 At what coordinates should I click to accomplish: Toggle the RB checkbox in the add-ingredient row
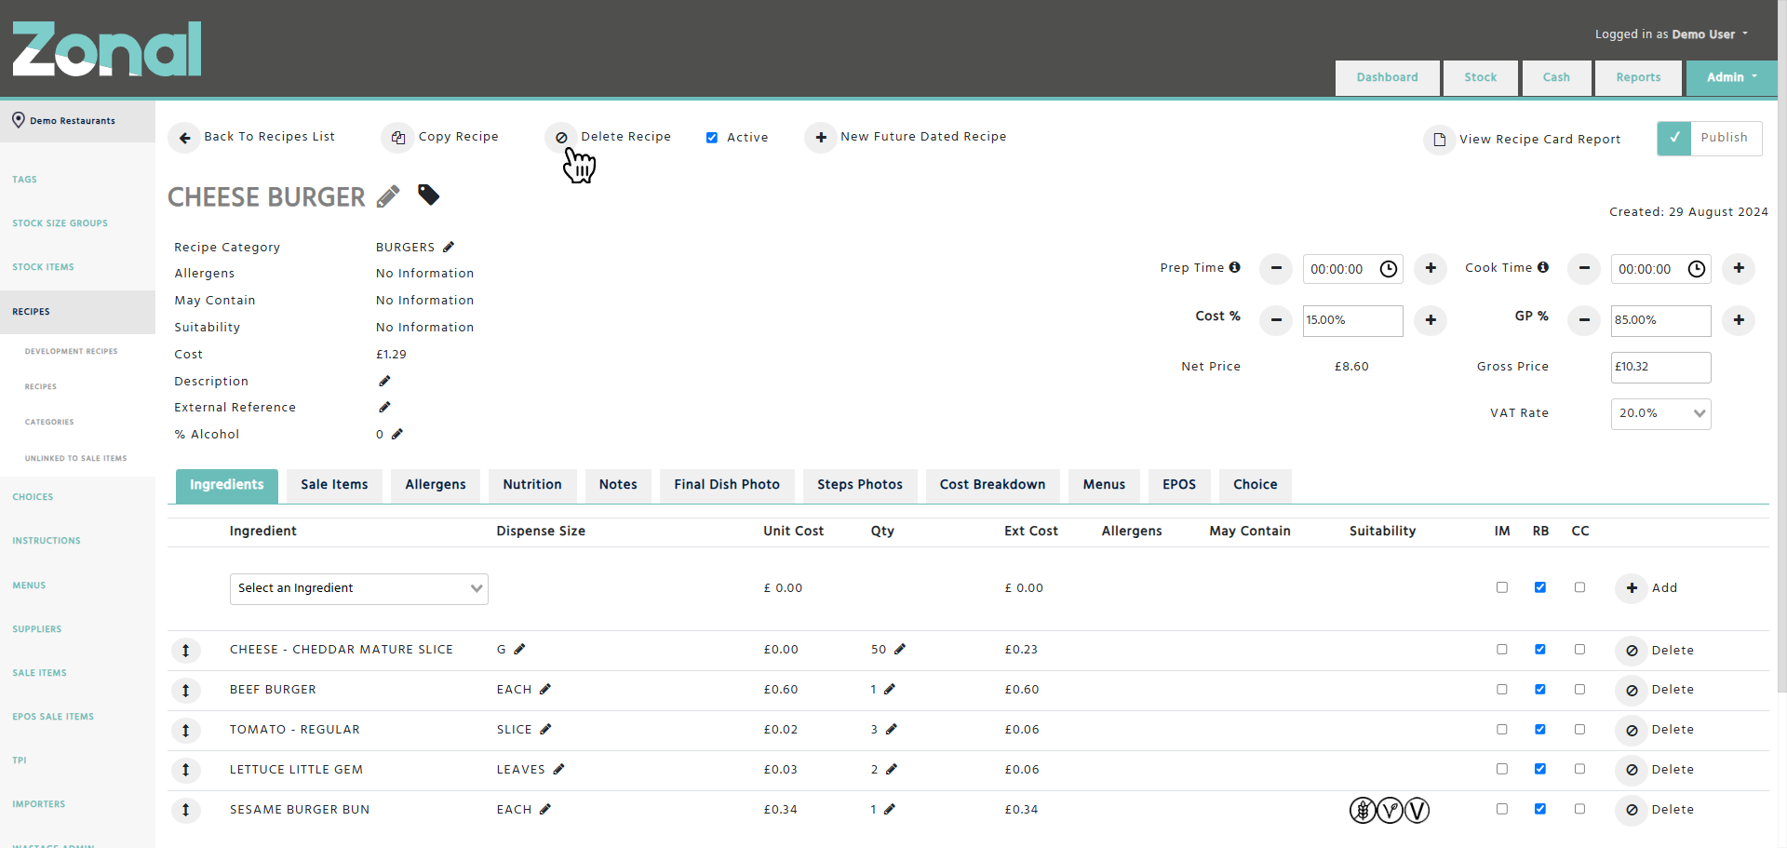tap(1540, 587)
